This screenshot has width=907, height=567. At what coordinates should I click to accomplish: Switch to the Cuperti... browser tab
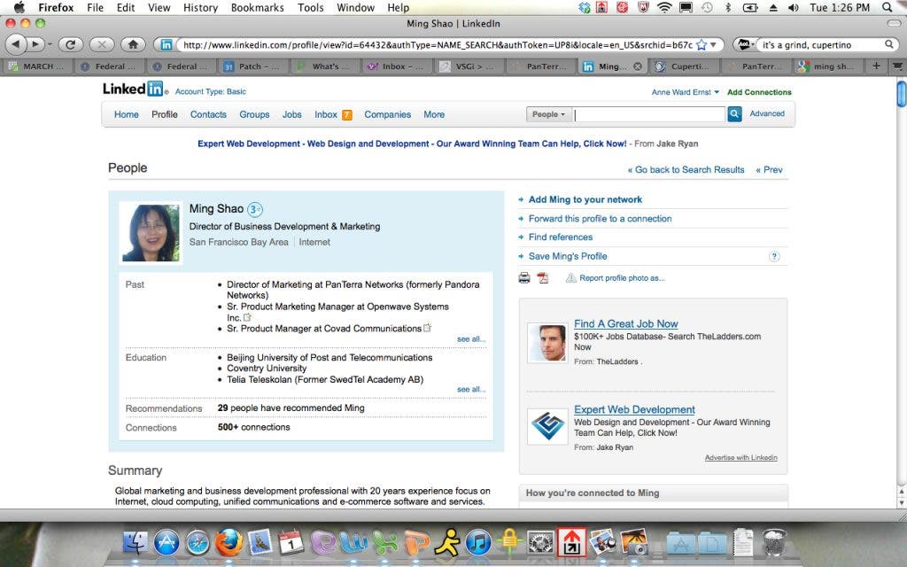pos(684,66)
